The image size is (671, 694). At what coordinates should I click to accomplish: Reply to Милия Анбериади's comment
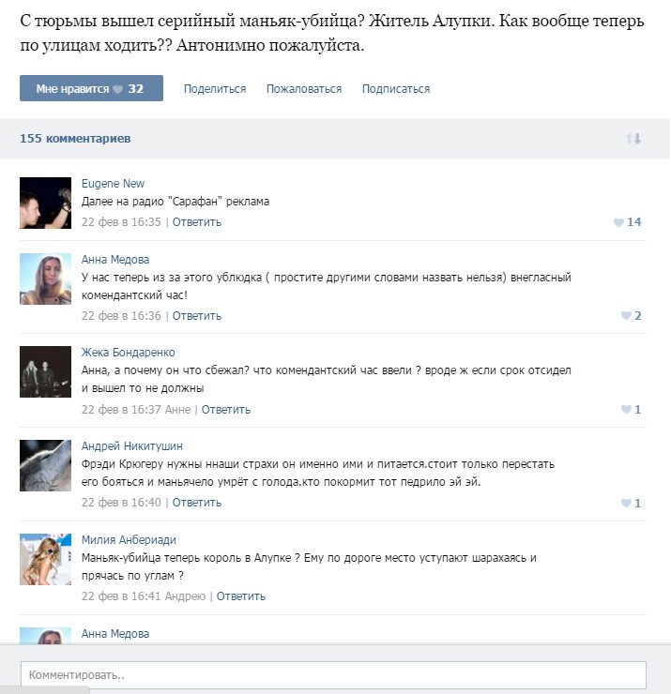pos(241,596)
